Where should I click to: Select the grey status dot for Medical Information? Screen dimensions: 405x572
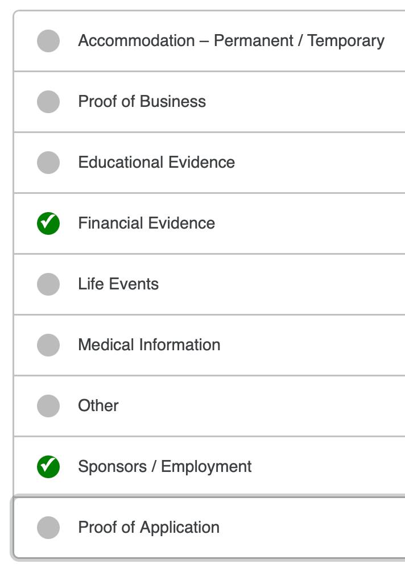pos(48,345)
